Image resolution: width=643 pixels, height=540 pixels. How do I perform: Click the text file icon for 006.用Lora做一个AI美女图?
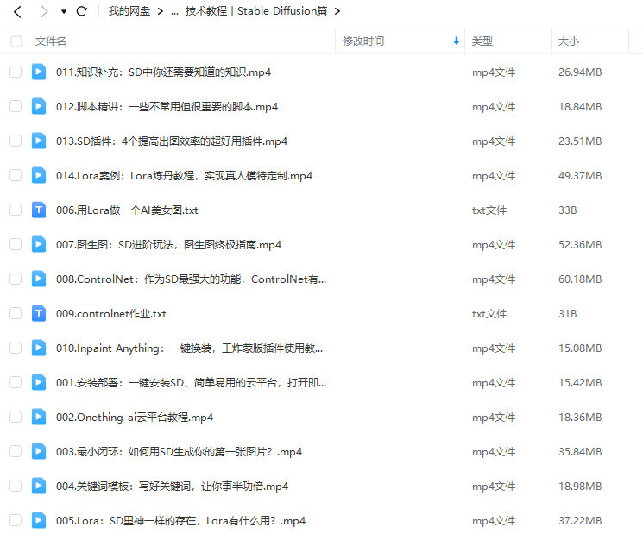pyautogui.click(x=39, y=210)
